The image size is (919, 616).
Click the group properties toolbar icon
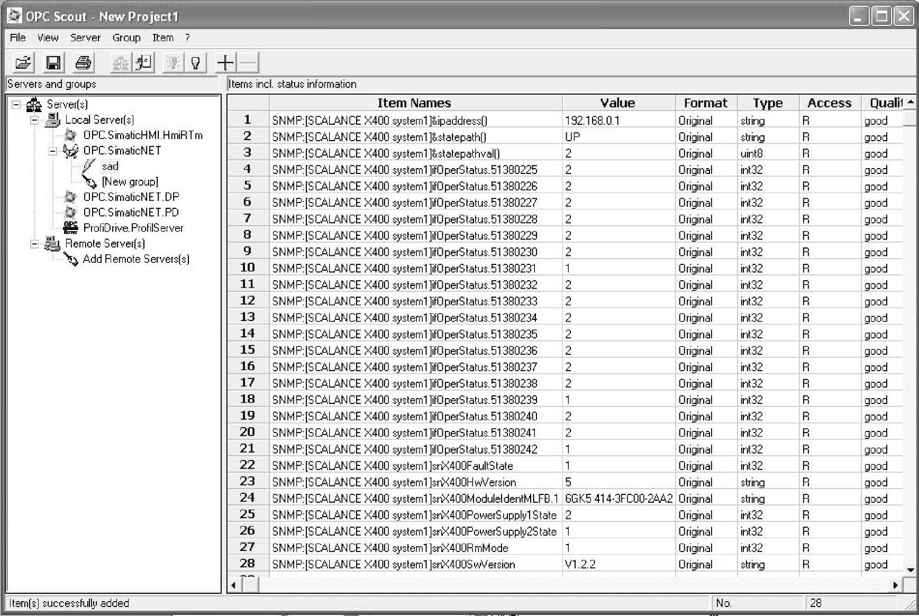(144, 63)
